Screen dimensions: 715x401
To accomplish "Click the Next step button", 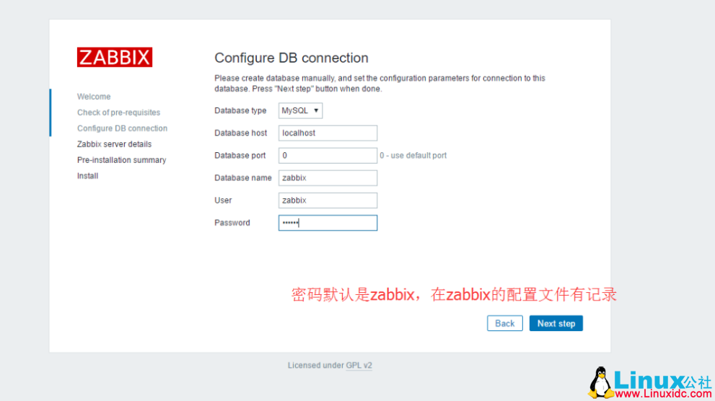I will tap(556, 324).
